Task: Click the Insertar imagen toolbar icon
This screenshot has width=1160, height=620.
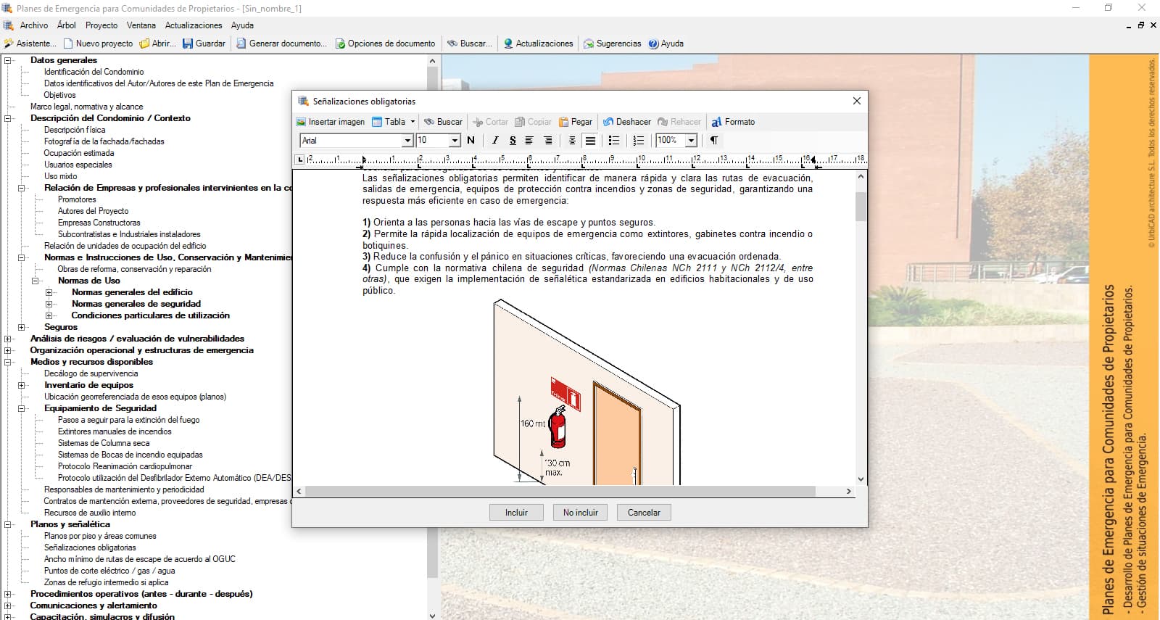Action: [x=330, y=122]
